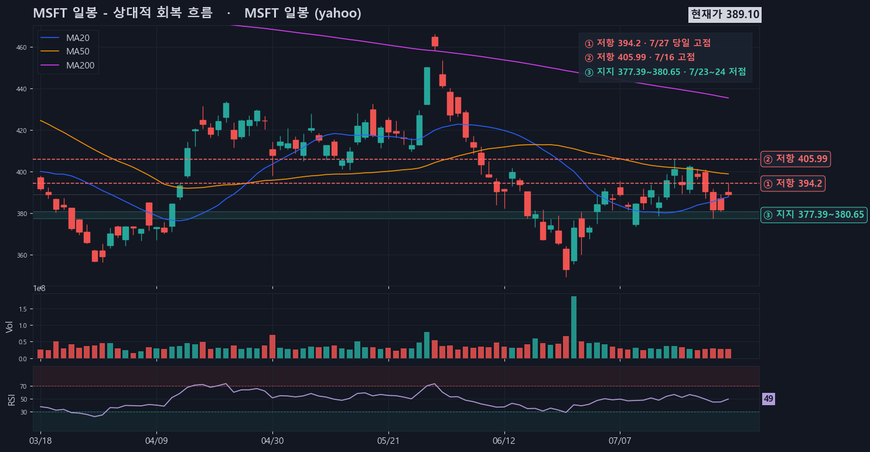
Task: Click the '② 저항 405.99' right-side label
Action: (796, 159)
